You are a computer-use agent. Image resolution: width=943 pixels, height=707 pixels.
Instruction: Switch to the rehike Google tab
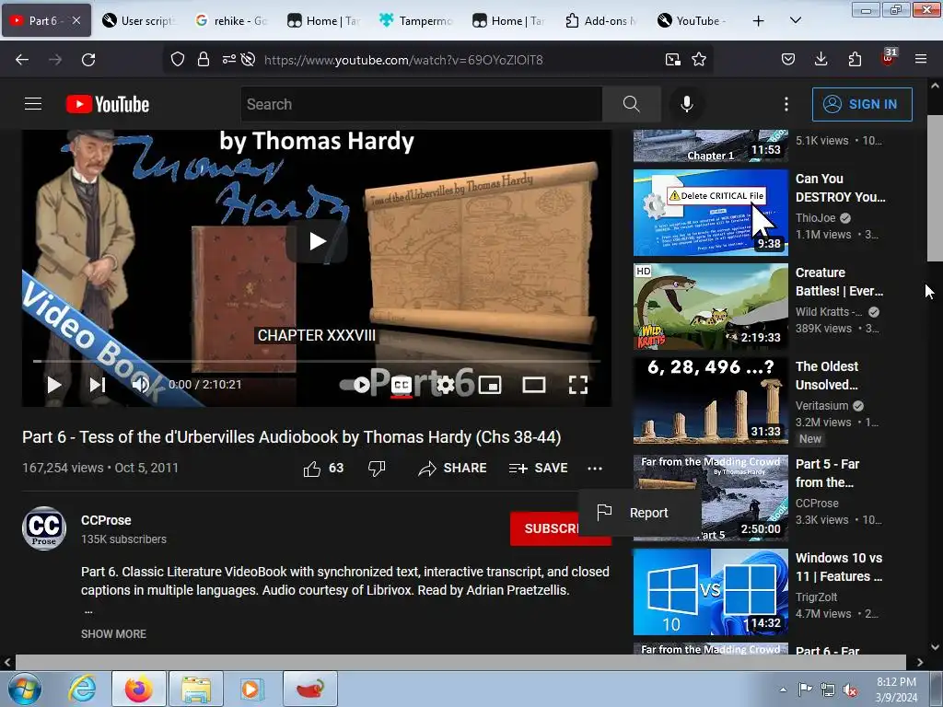point(232,20)
